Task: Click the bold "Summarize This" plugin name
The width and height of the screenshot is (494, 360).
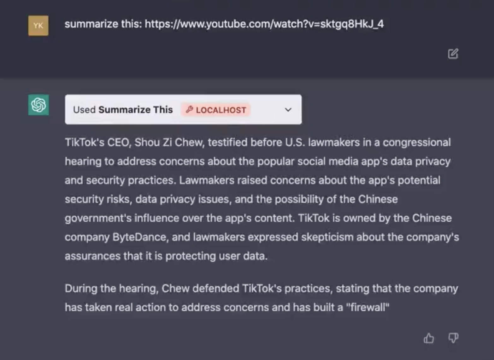Action: (136, 110)
